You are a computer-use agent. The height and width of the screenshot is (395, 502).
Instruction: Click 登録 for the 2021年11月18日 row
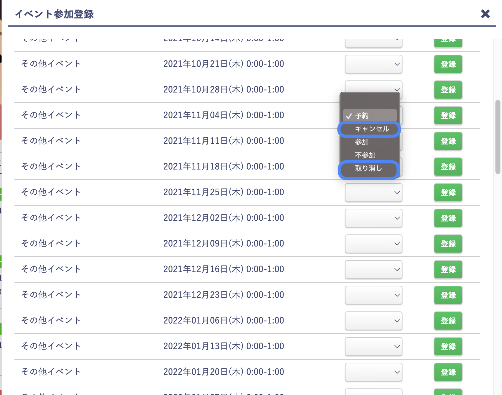coord(448,167)
